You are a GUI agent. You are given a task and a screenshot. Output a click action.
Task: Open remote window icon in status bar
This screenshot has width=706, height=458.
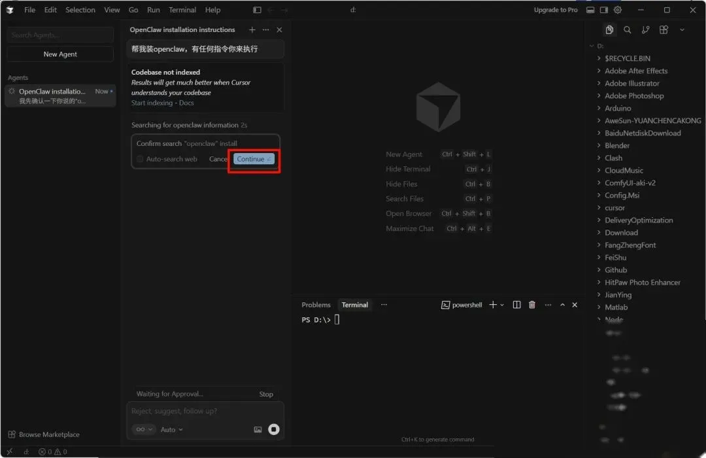coord(9,451)
